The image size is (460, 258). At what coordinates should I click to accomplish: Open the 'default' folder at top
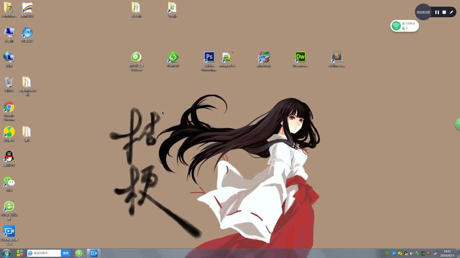point(137,9)
